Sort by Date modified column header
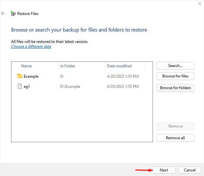The height and width of the screenshot is (176, 204). 119,66
